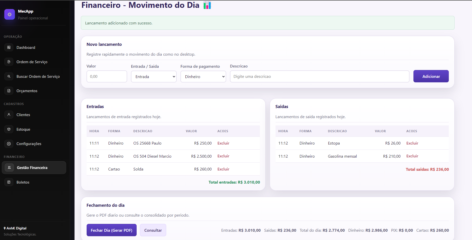Excluir the Gasolina mensal saida
The width and height of the screenshot is (472, 240).
412,156
